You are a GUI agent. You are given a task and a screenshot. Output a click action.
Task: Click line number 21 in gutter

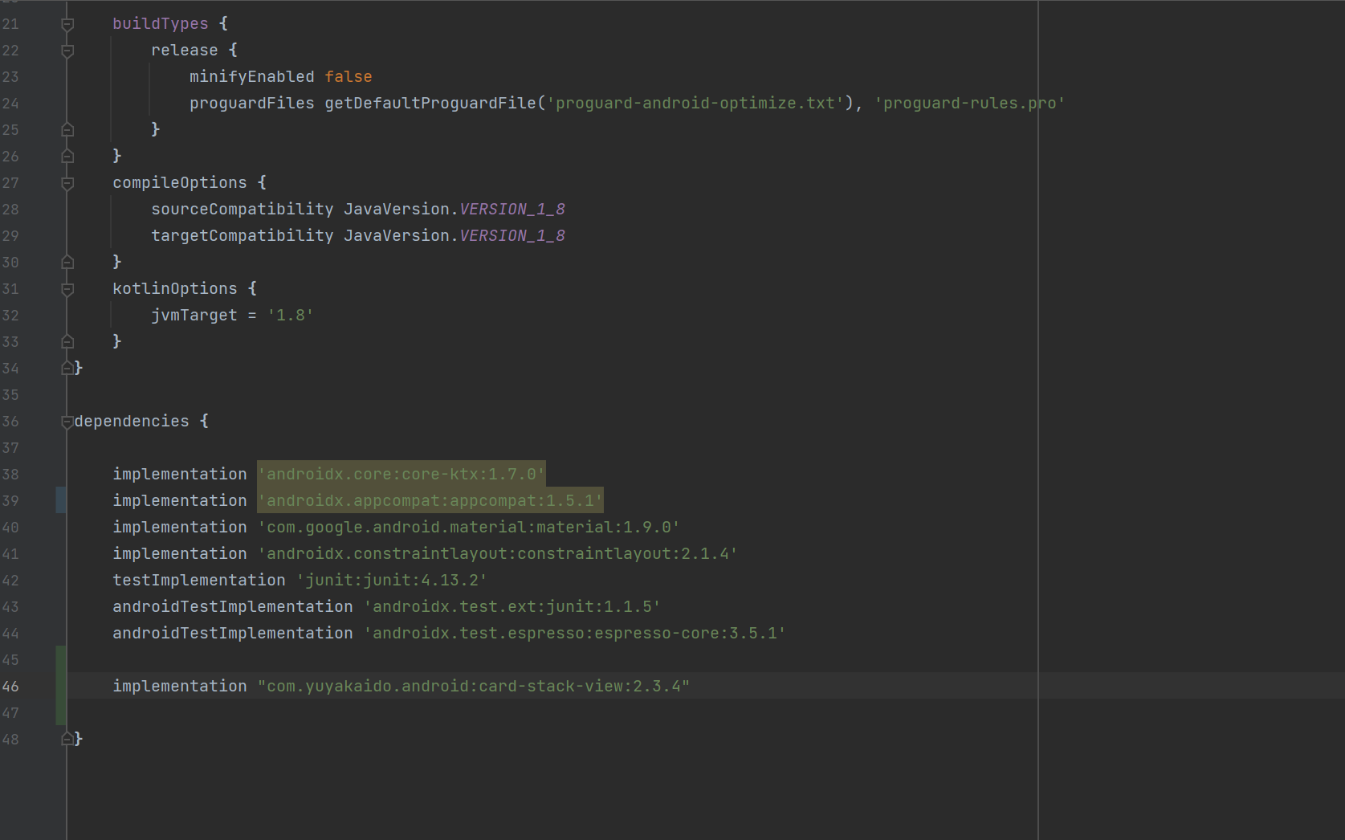click(10, 24)
